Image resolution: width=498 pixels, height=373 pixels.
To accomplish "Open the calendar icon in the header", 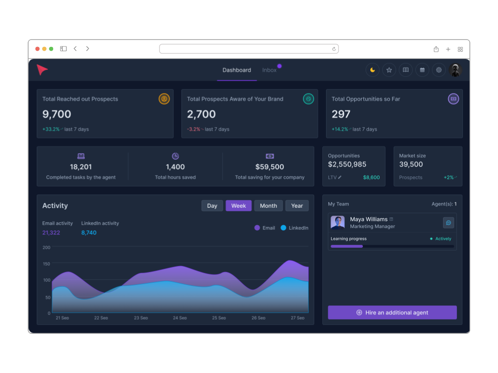I will [x=422, y=70].
